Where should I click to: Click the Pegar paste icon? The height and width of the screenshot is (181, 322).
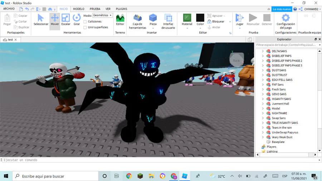click(x=7, y=18)
